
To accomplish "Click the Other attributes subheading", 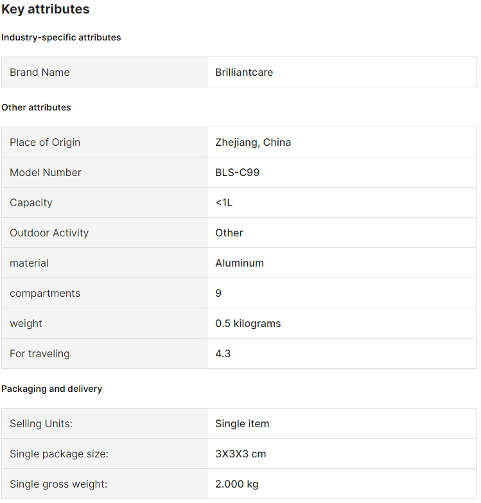I will pos(36,107).
